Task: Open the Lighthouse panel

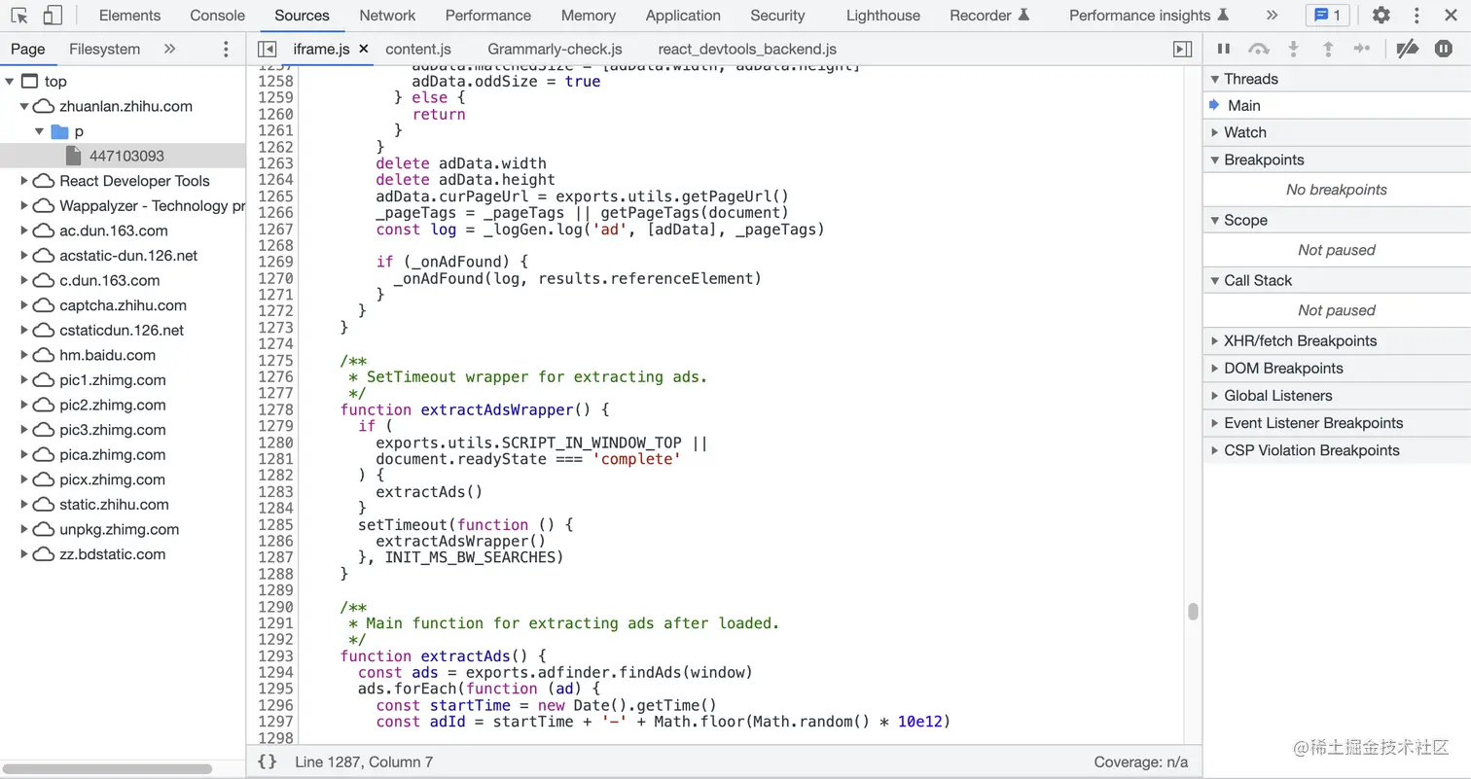Action: (x=882, y=16)
